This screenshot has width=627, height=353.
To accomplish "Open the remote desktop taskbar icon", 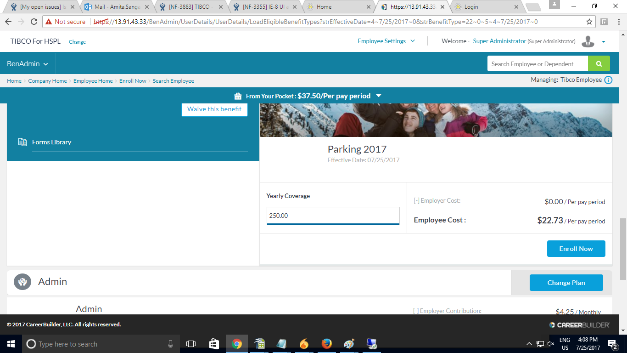I will pyautogui.click(x=371, y=344).
